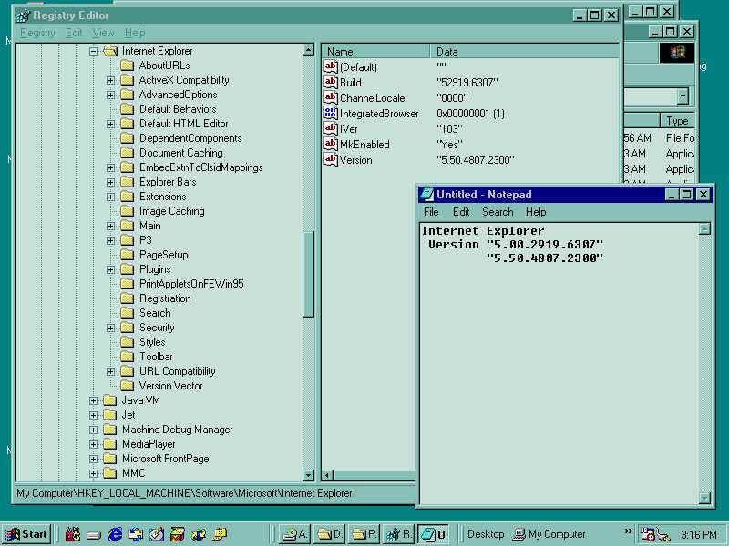The image size is (729, 546).
Task: Click the quick launch icon right of Internet Explorer
Action: 136,534
